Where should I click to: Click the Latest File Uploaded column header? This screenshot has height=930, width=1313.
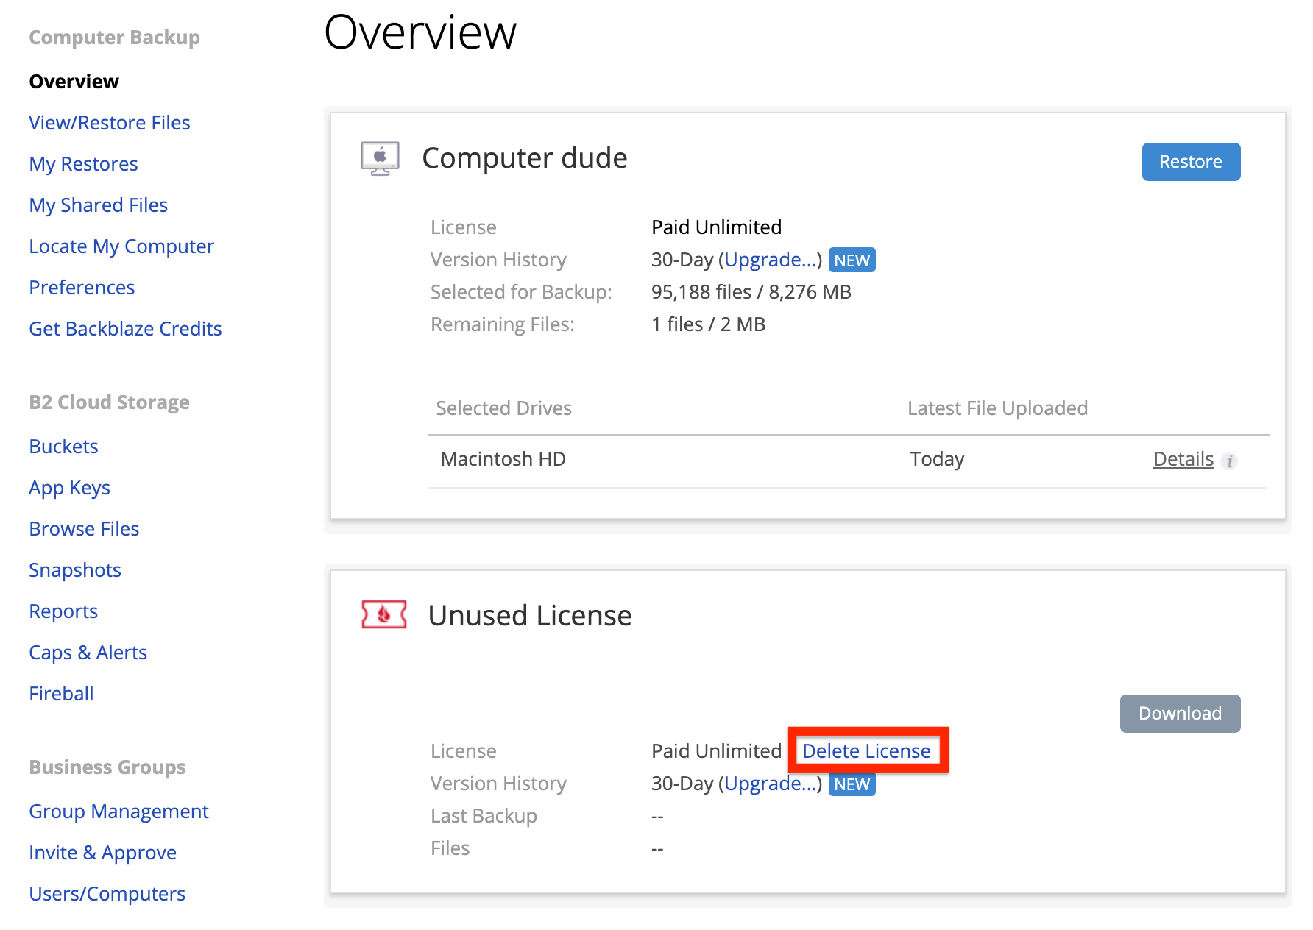click(997, 408)
